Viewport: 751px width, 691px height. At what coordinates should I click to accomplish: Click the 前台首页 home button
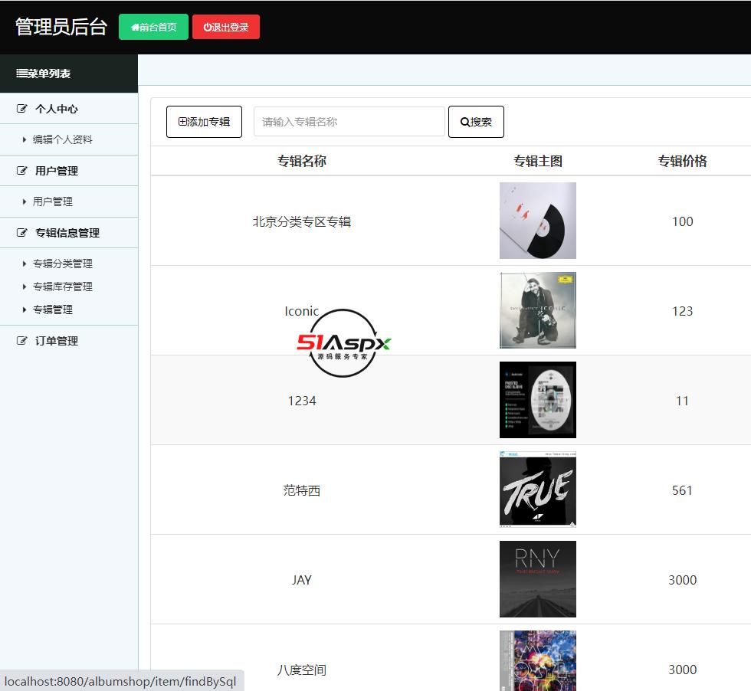point(153,27)
